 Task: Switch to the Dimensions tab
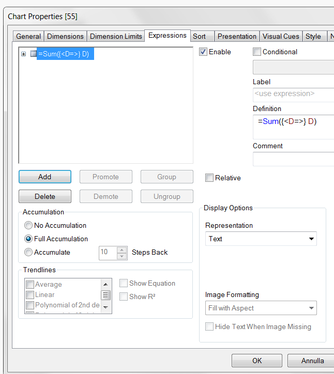click(x=65, y=36)
